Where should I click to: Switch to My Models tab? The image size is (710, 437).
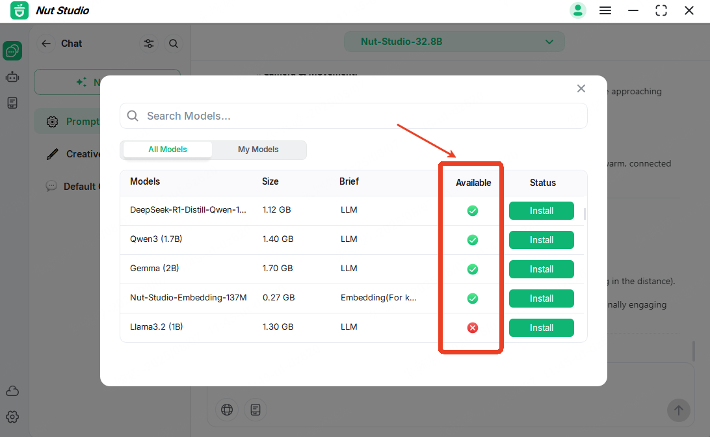(x=258, y=150)
